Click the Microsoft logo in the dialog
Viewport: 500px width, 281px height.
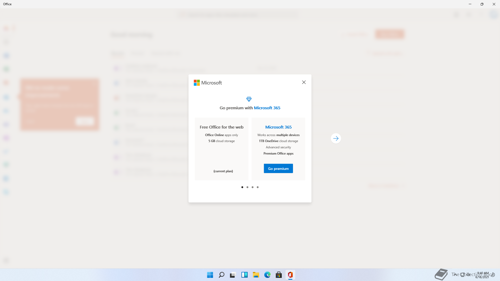(x=208, y=83)
